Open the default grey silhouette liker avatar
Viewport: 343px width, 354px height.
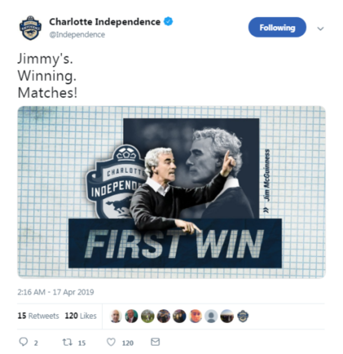click(x=211, y=316)
